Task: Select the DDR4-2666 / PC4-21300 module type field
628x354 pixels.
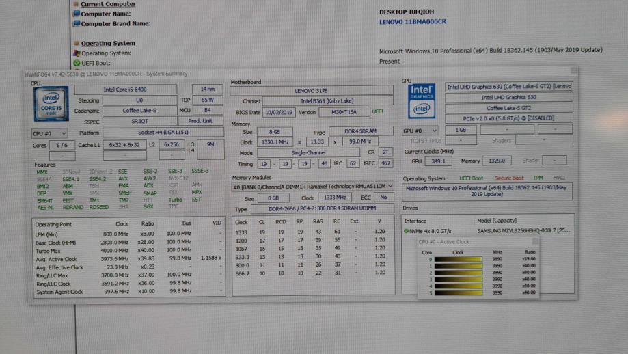Action: 322,208
